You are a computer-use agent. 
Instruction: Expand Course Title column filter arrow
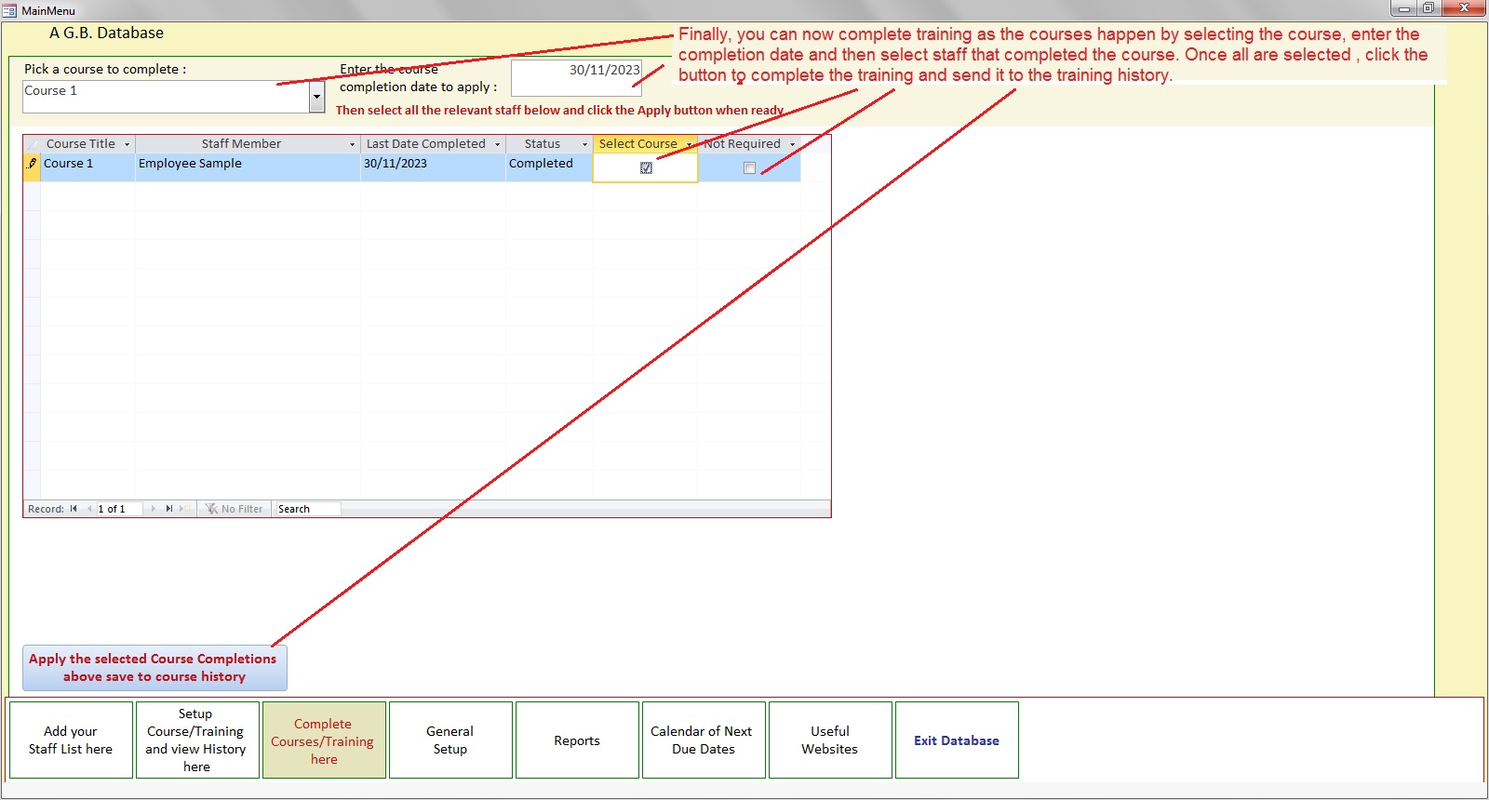click(127, 144)
